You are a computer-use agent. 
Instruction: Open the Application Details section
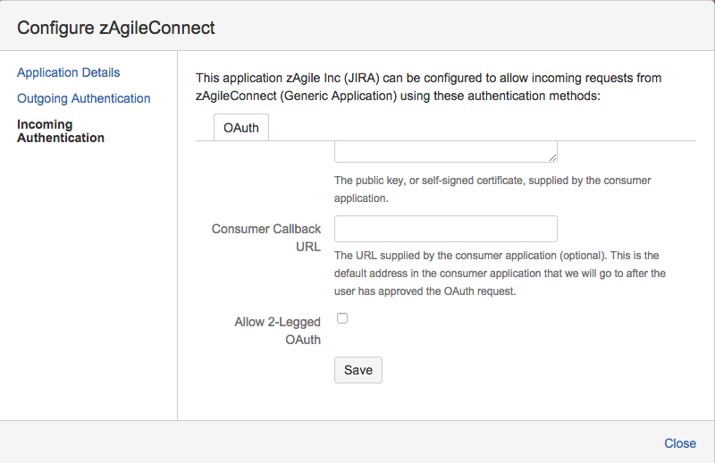click(x=69, y=72)
